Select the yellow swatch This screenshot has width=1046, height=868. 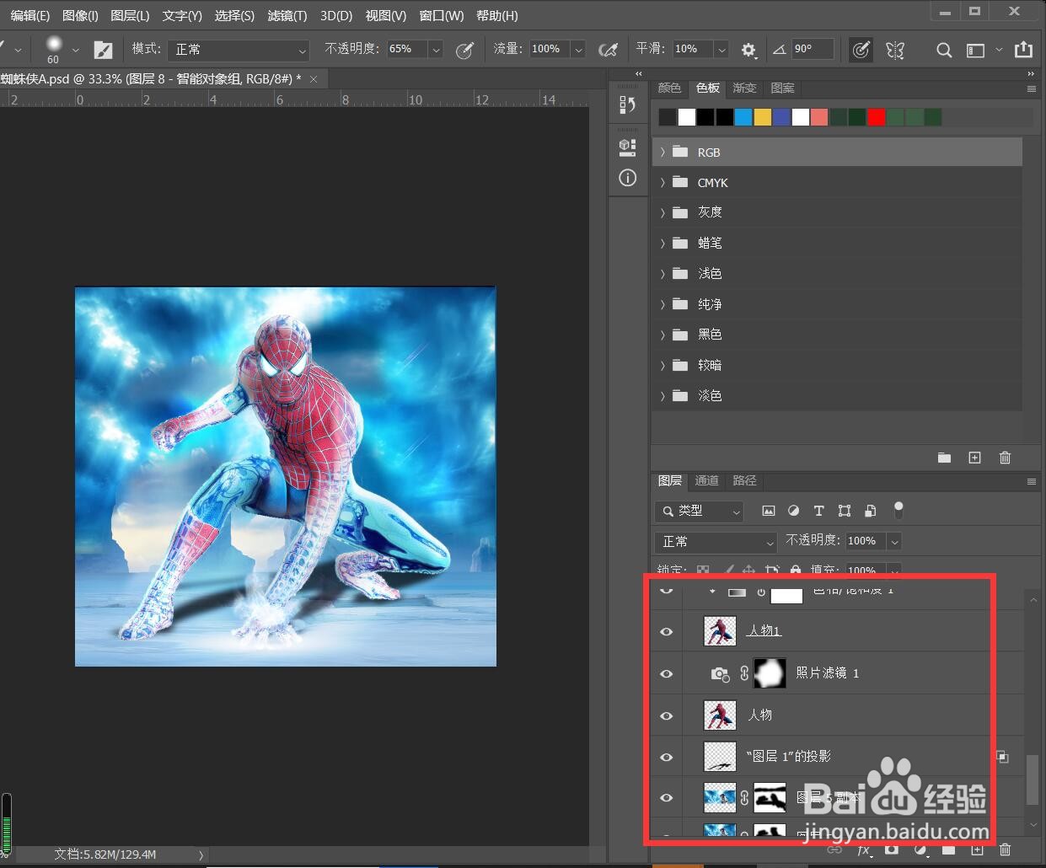click(x=762, y=117)
